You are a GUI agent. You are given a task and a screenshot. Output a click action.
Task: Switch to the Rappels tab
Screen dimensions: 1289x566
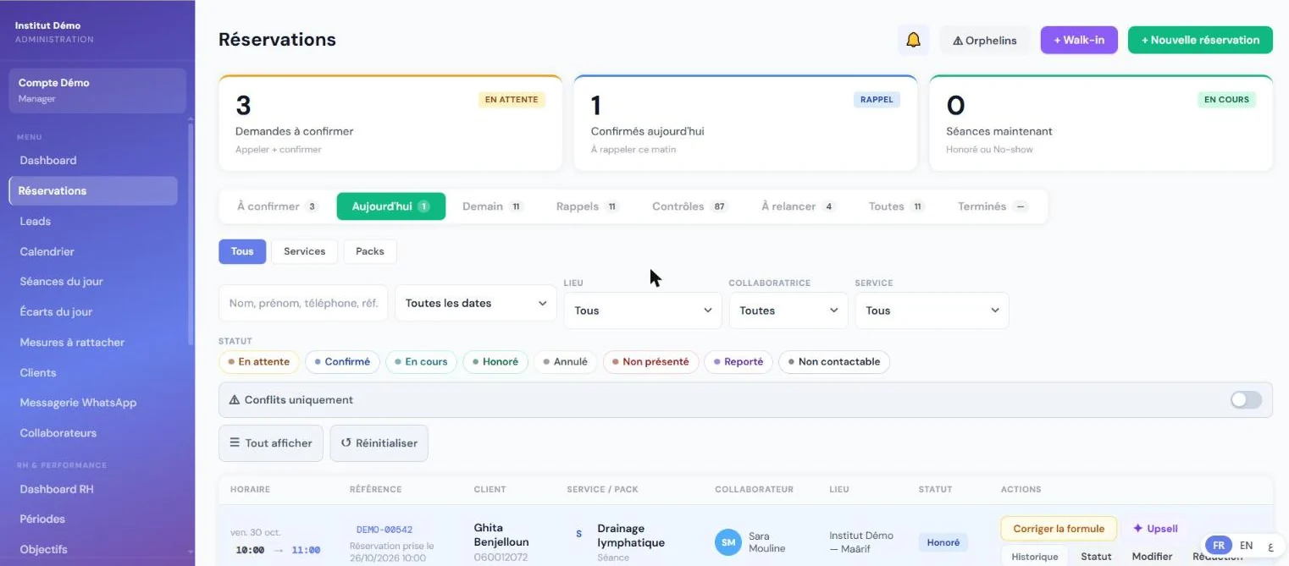coord(588,206)
